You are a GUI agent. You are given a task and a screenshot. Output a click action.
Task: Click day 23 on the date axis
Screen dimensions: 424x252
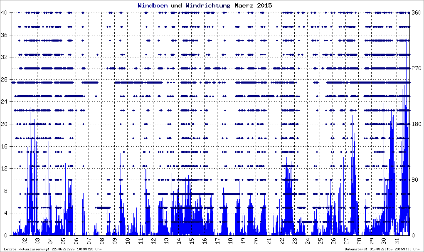click(294, 242)
